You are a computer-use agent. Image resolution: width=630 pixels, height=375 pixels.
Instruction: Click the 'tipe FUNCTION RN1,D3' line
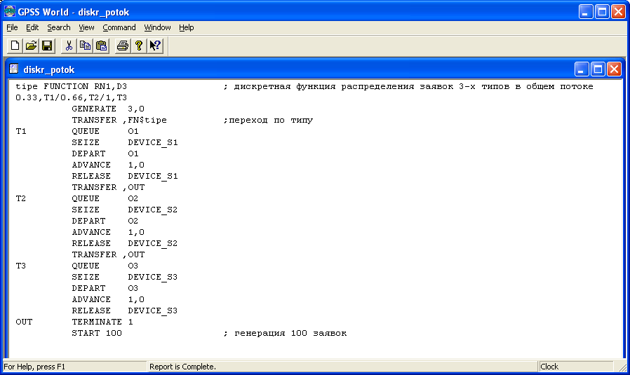point(71,86)
